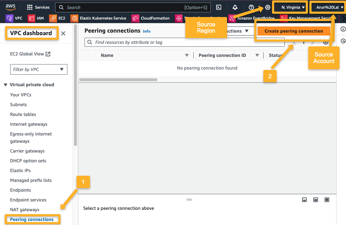The height and width of the screenshot is (225, 346).
Task: Close the VPC dashboard navigation pane
Action: (x=63, y=33)
